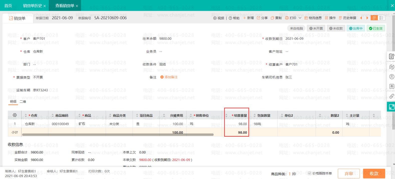
Task: Click the table horizontal scrollbar
Action: pyautogui.click(x=118, y=135)
